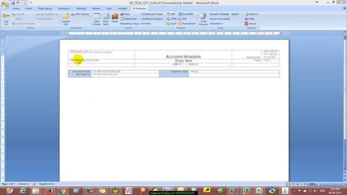
Task: Insert All Fields
Action: [x=146, y=24]
